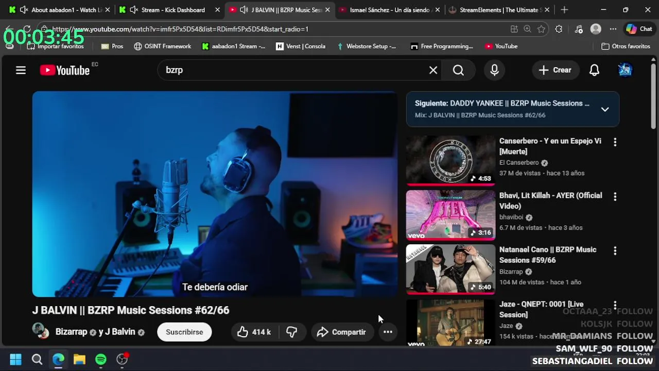Mute the Kick Dashboard tab speaker icon
This screenshot has height=371, width=659.
point(134,10)
